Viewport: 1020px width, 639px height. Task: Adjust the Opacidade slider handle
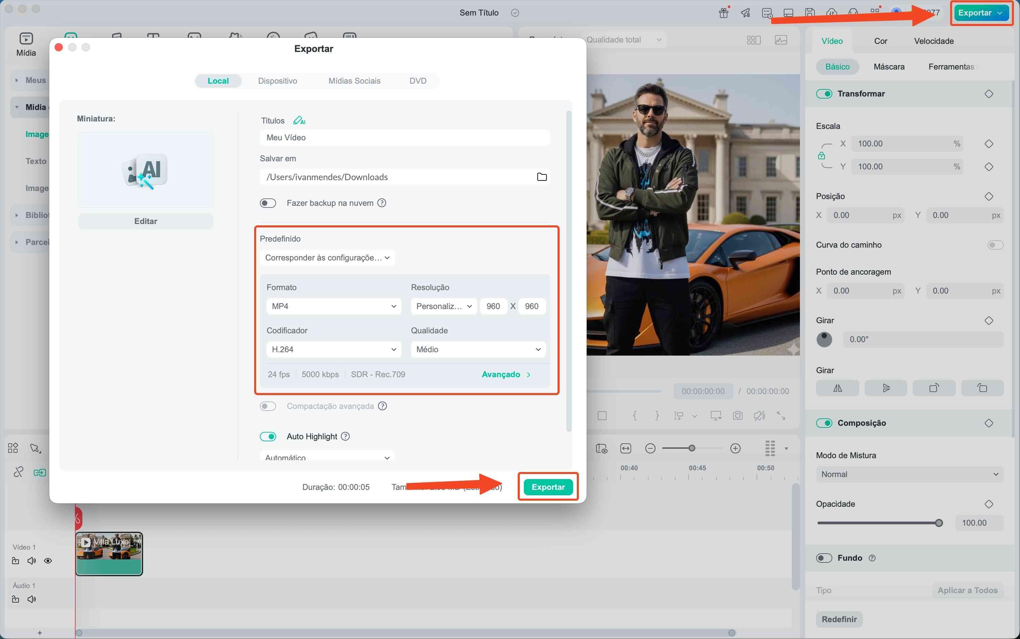click(939, 523)
